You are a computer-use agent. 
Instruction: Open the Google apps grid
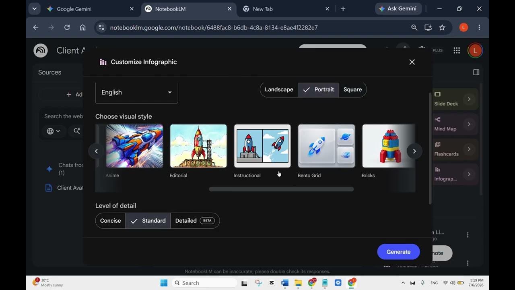click(x=457, y=50)
